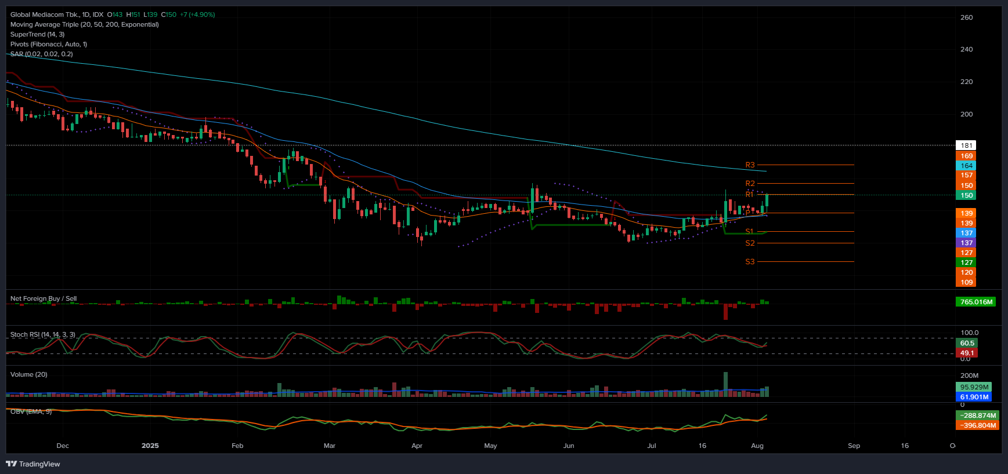This screenshot has width=1008, height=474.
Task: Click the 100.0 Stoch RSI axis label
Action: pos(969,333)
